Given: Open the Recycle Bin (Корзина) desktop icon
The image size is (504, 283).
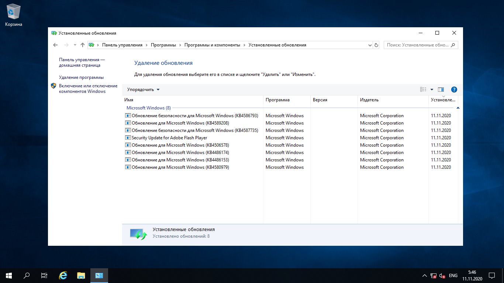Looking at the screenshot, I should (14, 15).
